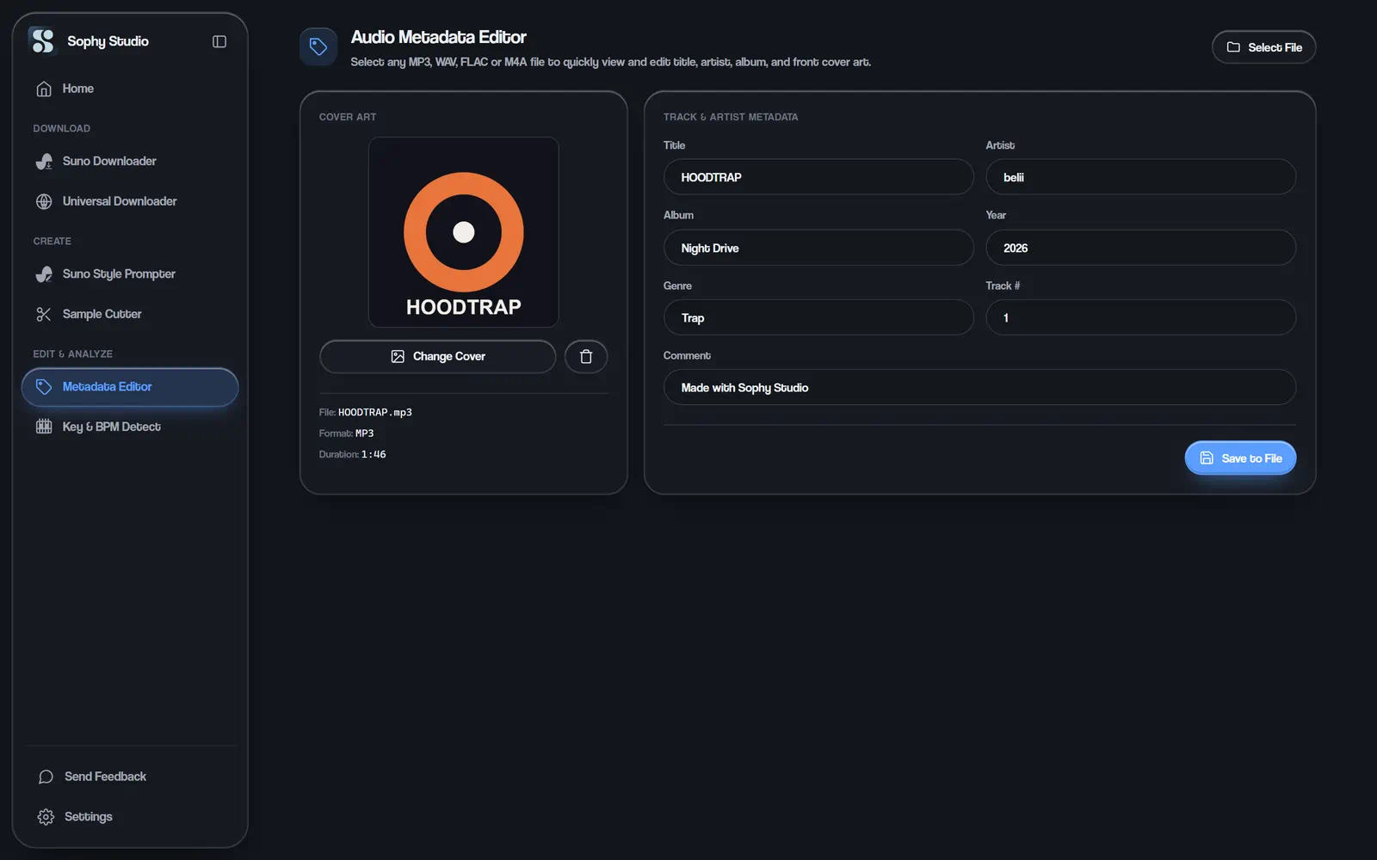Click the Send Feedback chat icon
Viewport: 1377px width, 860px height.
[46, 777]
